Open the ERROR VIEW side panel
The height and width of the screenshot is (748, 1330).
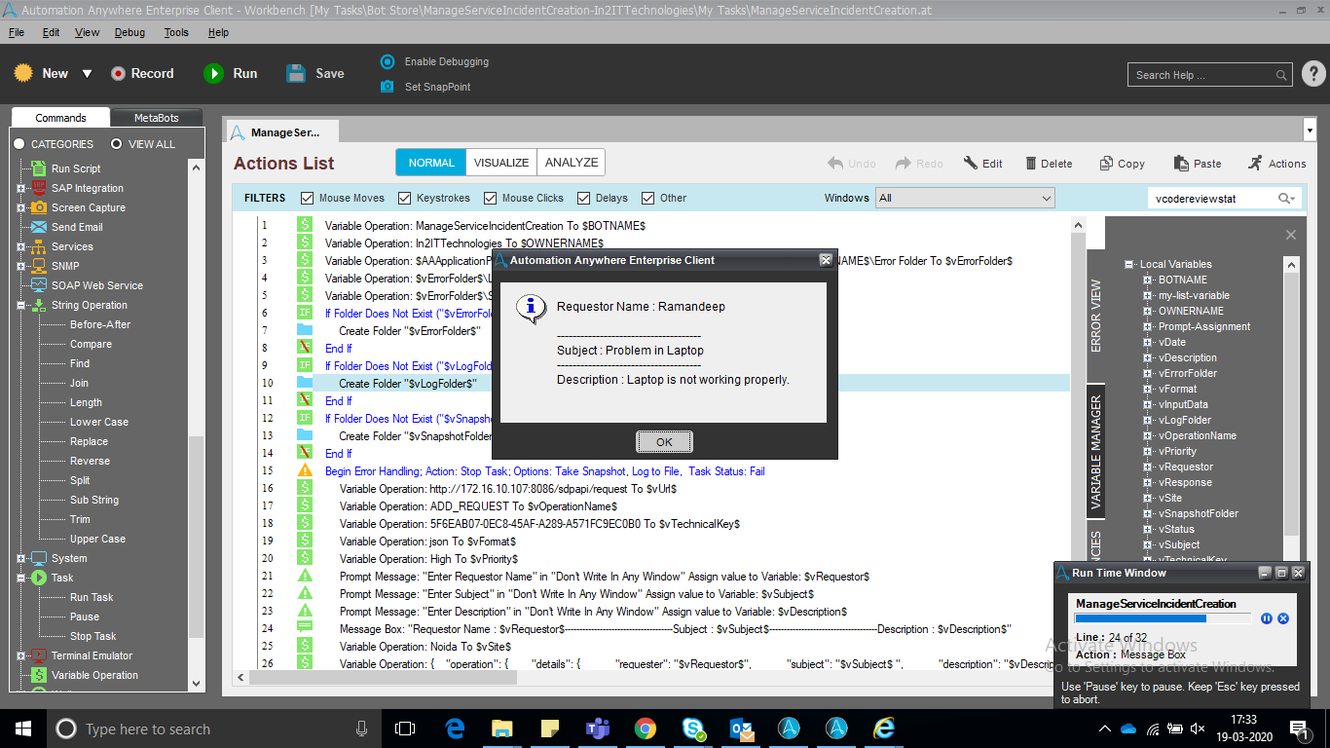pyautogui.click(x=1095, y=317)
